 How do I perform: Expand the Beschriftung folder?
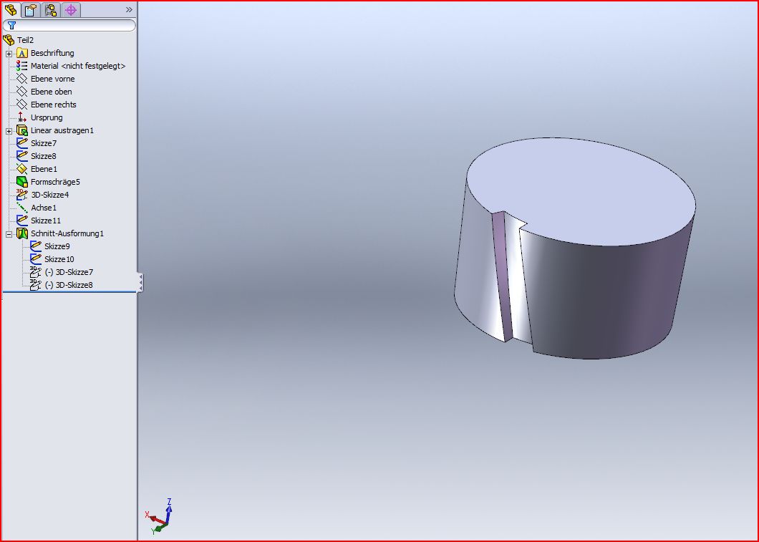(9, 54)
